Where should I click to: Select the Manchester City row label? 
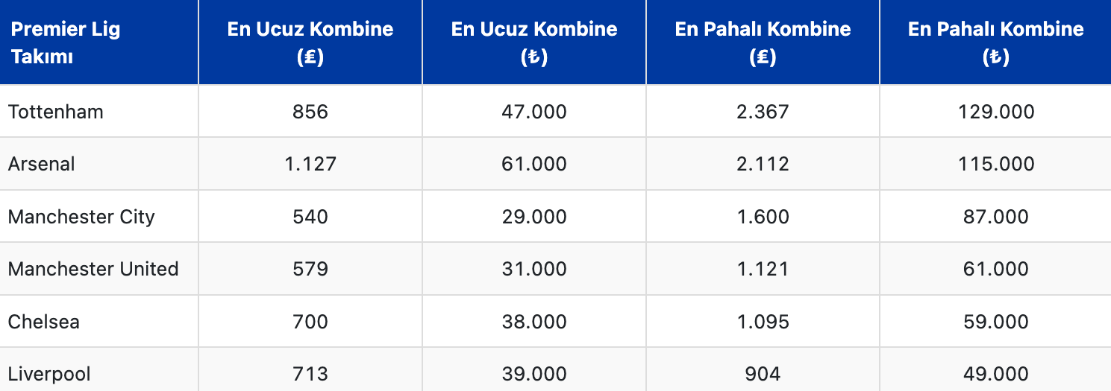coord(81,217)
